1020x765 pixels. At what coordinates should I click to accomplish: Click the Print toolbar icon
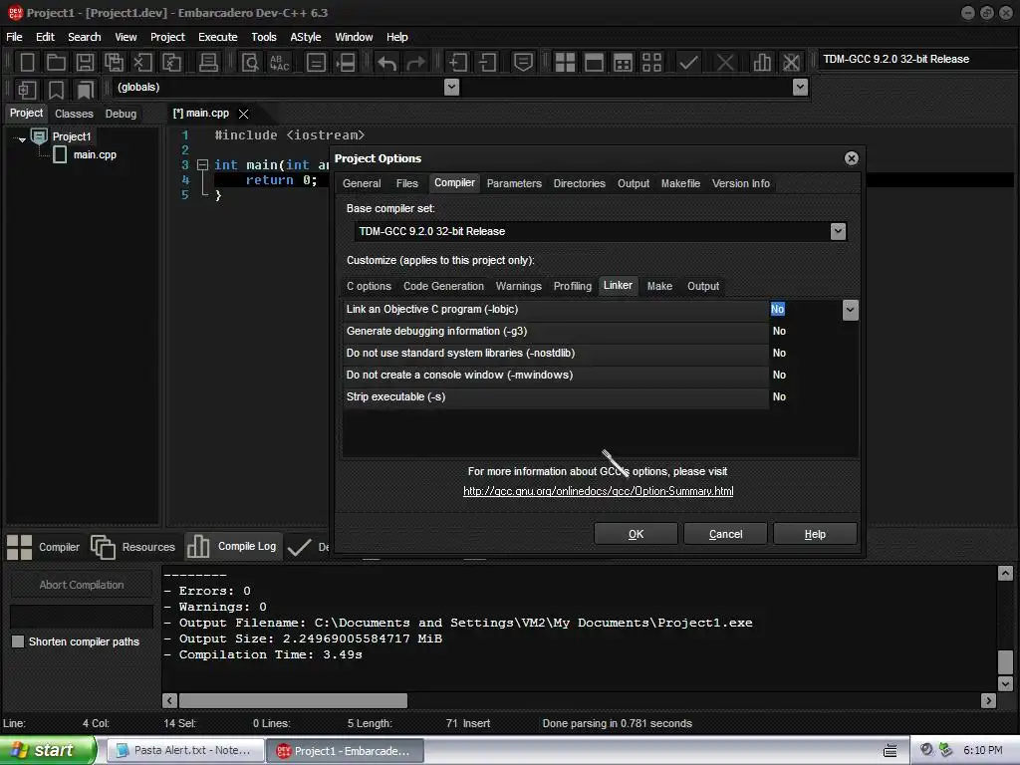point(208,63)
